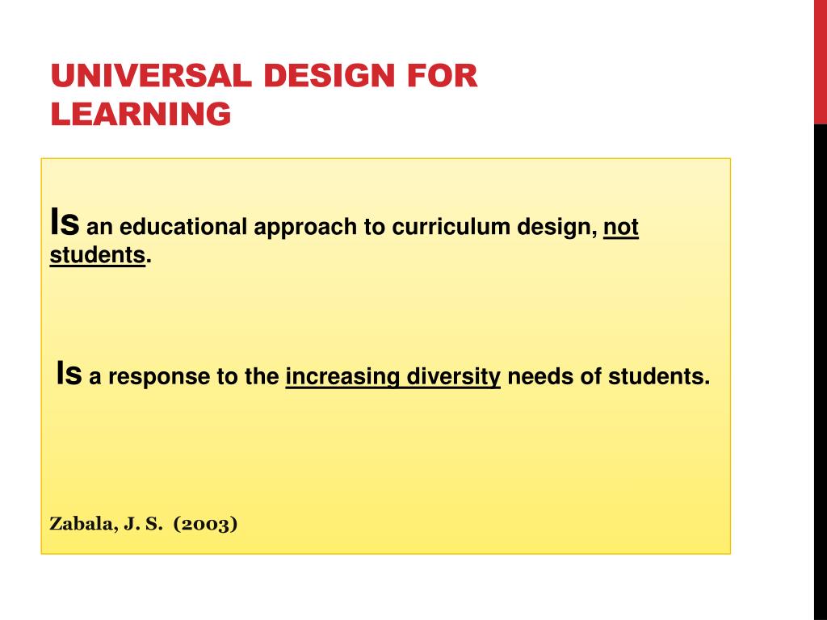Click the citation 'Zabala, J. S. (2003)'

click(144, 523)
